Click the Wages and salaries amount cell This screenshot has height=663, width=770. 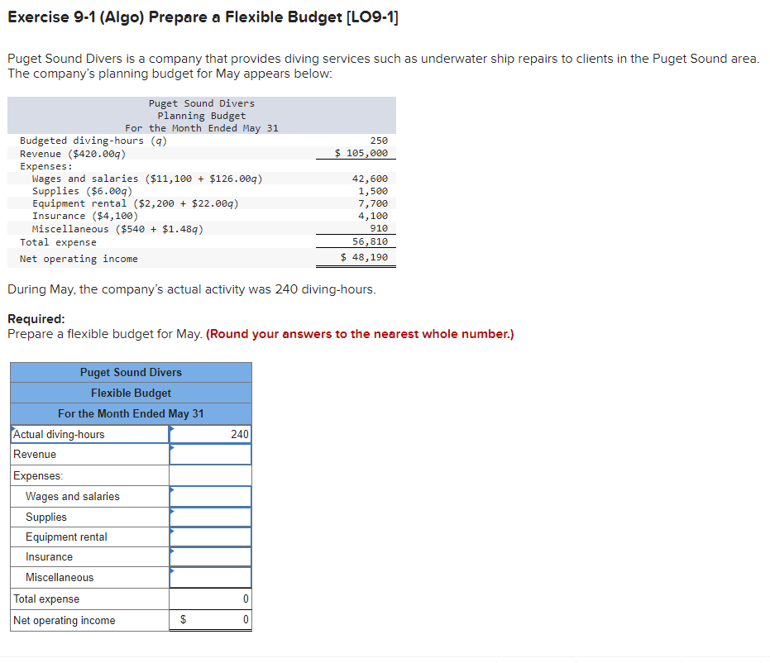click(210, 497)
